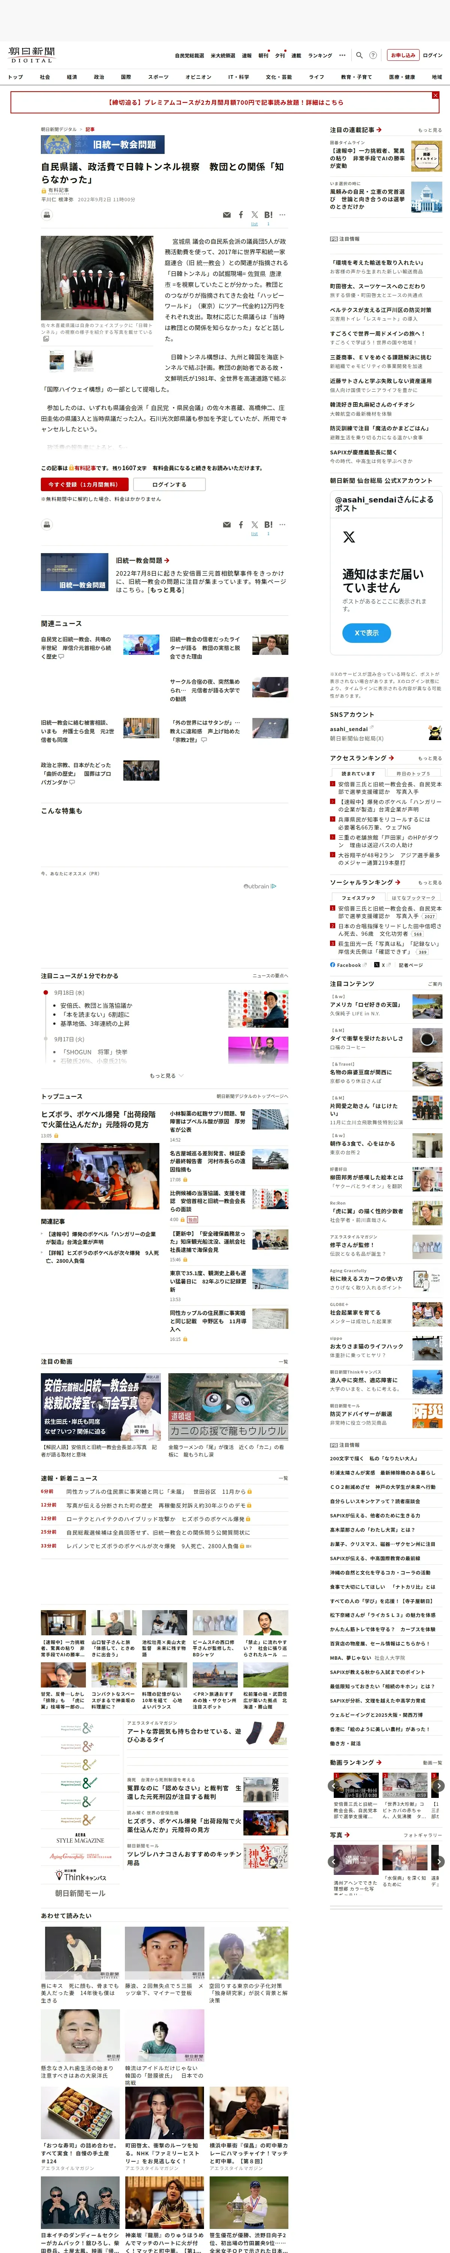Open アクセスランキング heading arrow link
The width and height of the screenshot is (450, 2253).
[362, 757]
